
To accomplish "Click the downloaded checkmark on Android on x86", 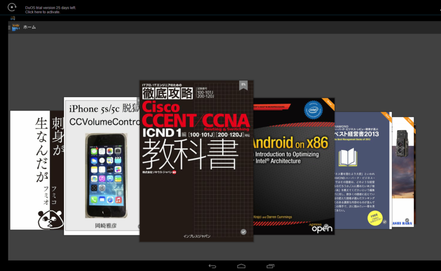I will click(326, 226).
